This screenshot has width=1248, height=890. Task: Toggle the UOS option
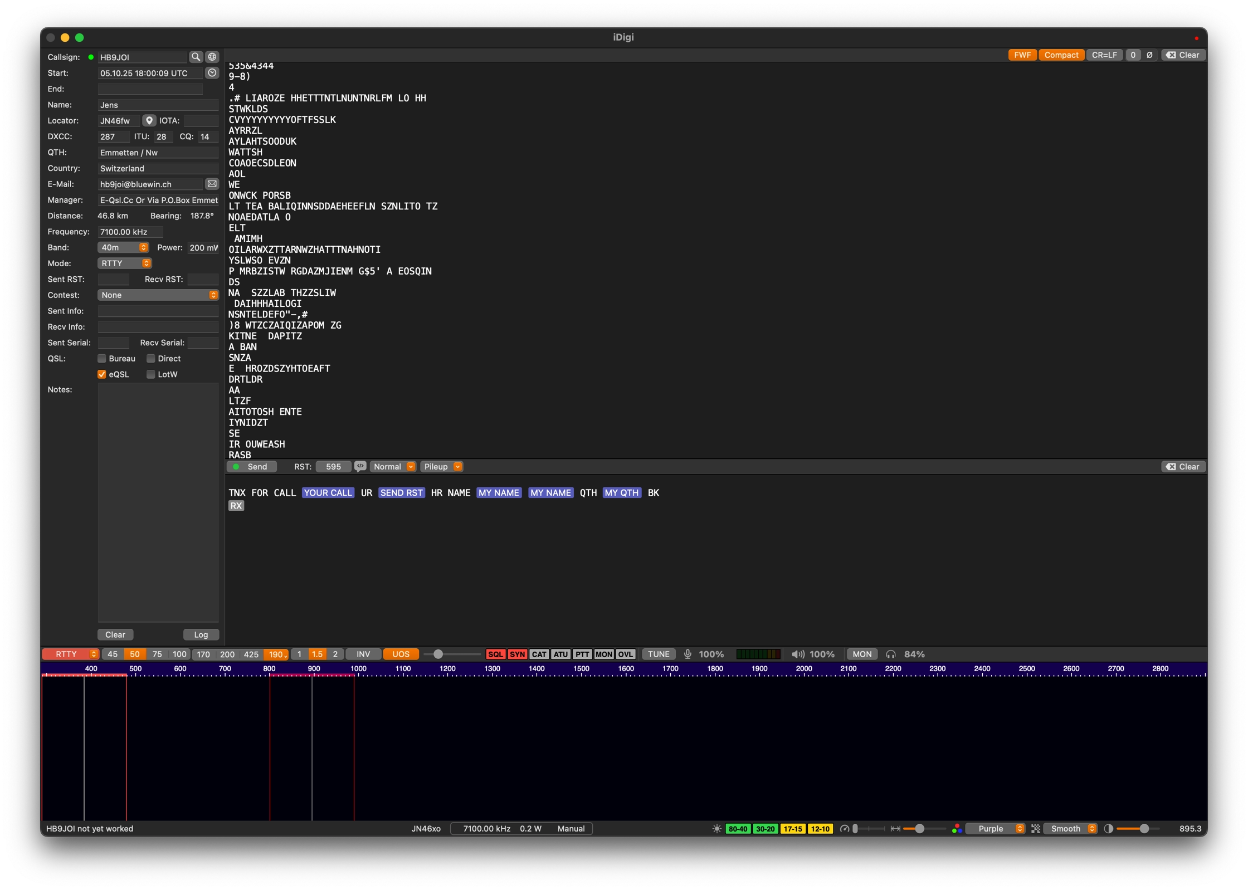(401, 654)
